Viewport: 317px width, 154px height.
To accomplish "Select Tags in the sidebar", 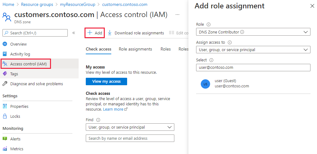I will point(14,74).
